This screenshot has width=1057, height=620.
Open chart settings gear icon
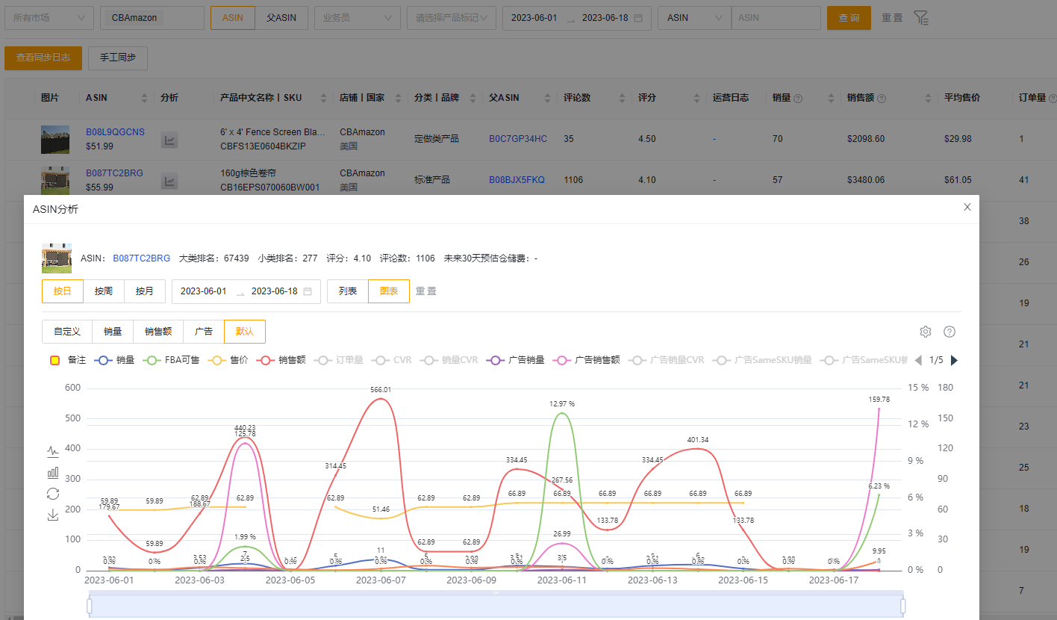click(926, 332)
